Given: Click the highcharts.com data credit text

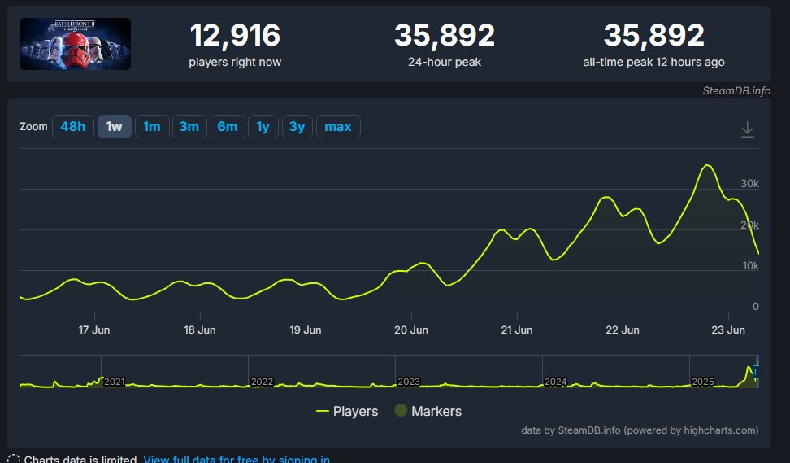Looking at the screenshot, I should click(x=640, y=430).
